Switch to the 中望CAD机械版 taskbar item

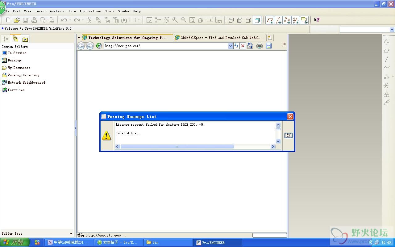[x=69, y=242]
